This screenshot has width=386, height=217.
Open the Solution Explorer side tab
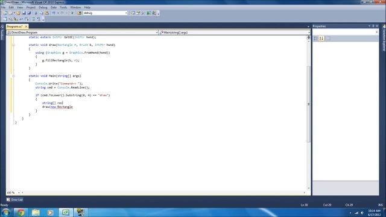click(384, 38)
